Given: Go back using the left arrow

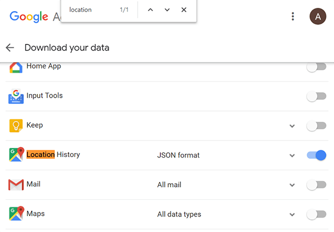Looking at the screenshot, I should click(10, 48).
